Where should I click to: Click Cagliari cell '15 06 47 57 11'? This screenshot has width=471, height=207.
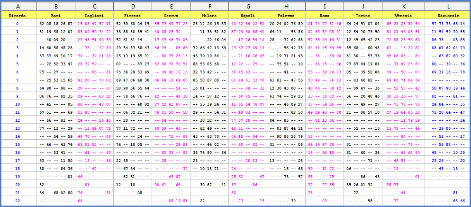point(94,23)
